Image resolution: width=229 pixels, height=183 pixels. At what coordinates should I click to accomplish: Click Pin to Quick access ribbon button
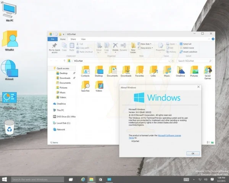[55, 48]
